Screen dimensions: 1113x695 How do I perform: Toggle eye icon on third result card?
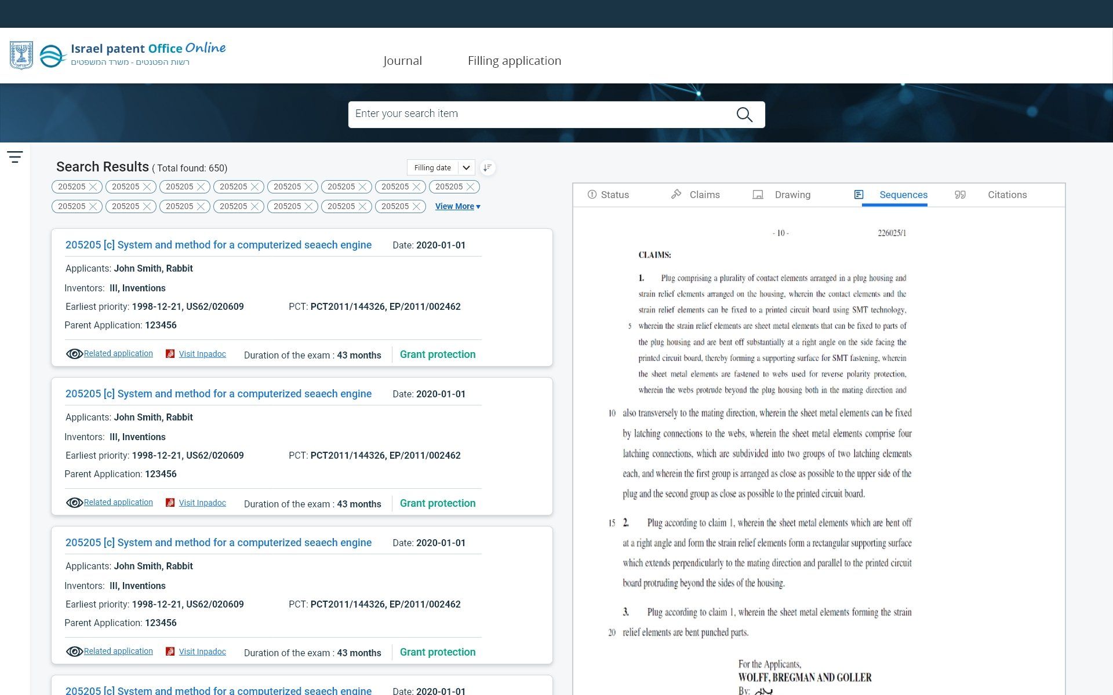[x=74, y=652]
